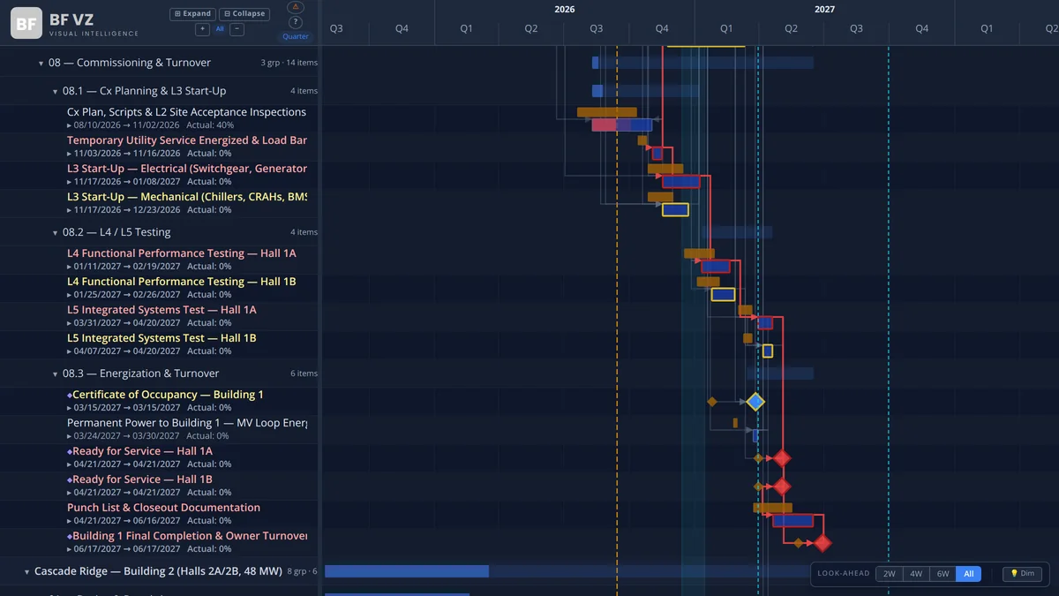Viewport: 1059px width, 596px height.
Task: Click red Final Completion diamond milestone
Action: [822, 543]
